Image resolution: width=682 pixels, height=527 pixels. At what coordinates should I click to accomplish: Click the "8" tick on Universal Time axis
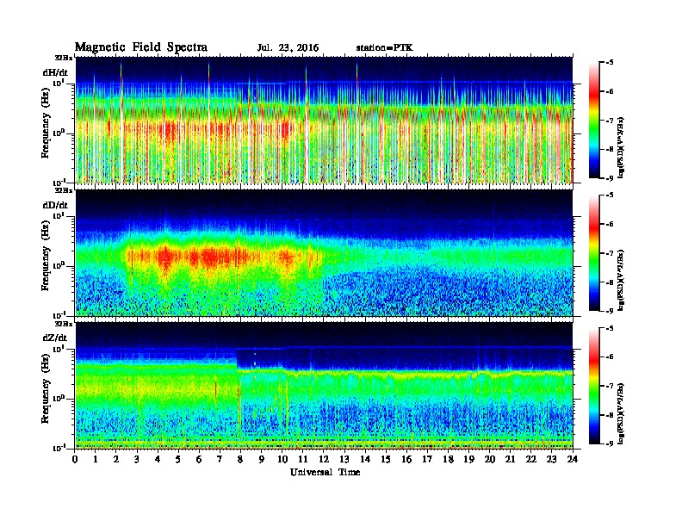tap(240, 459)
